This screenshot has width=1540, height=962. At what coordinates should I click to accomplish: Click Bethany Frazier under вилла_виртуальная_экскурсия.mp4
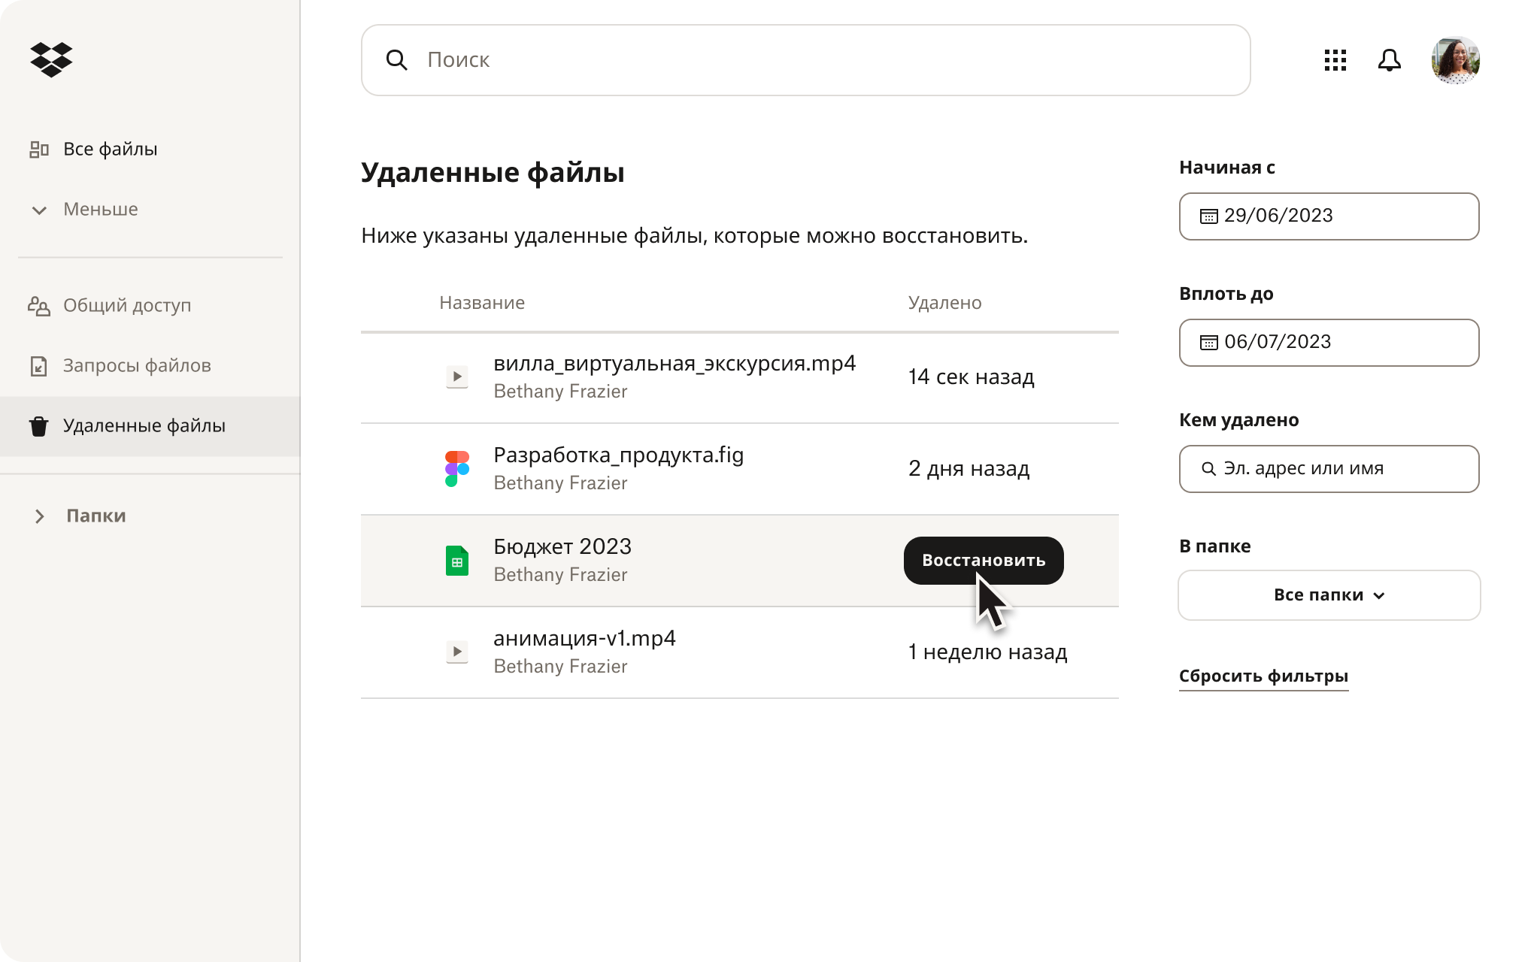[560, 392]
